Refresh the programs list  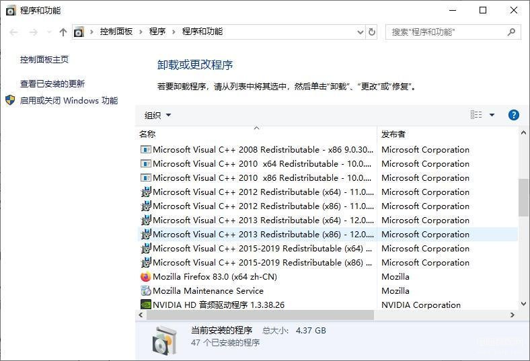tap(372, 32)
